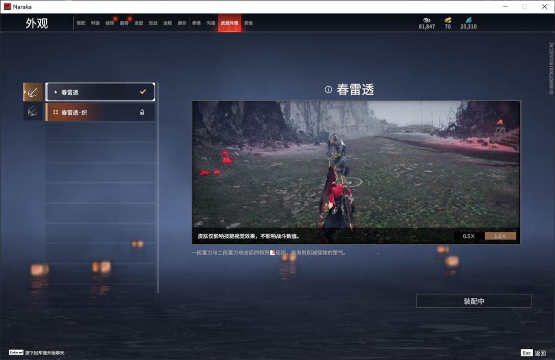Set preview speed to 1.0X
The image size is (555, 360).
click(500, 236)
